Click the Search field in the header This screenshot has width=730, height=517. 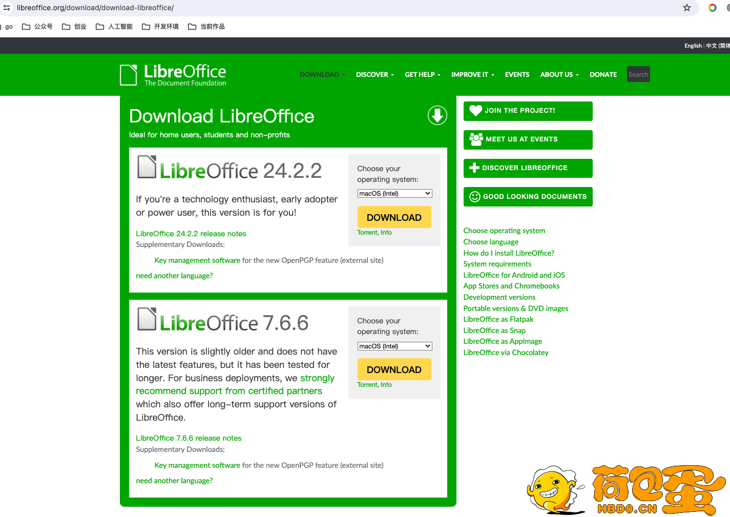[638, 74]
